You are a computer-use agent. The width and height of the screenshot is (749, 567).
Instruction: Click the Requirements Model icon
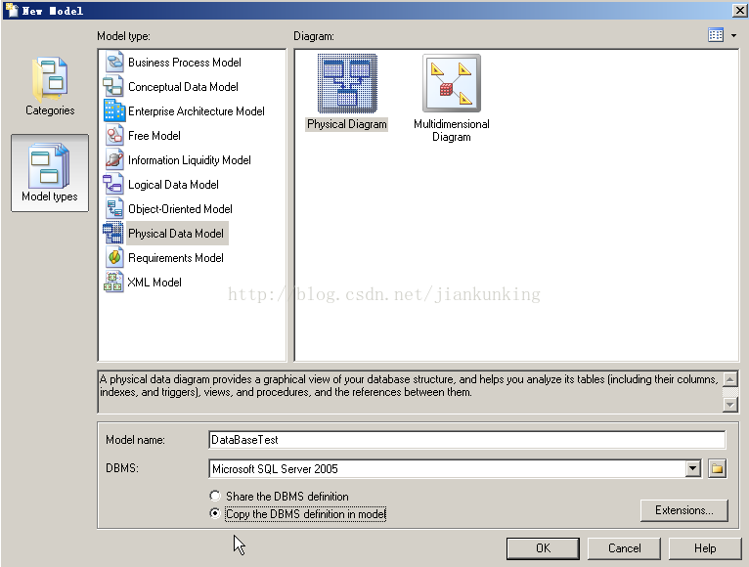[114, 257]
